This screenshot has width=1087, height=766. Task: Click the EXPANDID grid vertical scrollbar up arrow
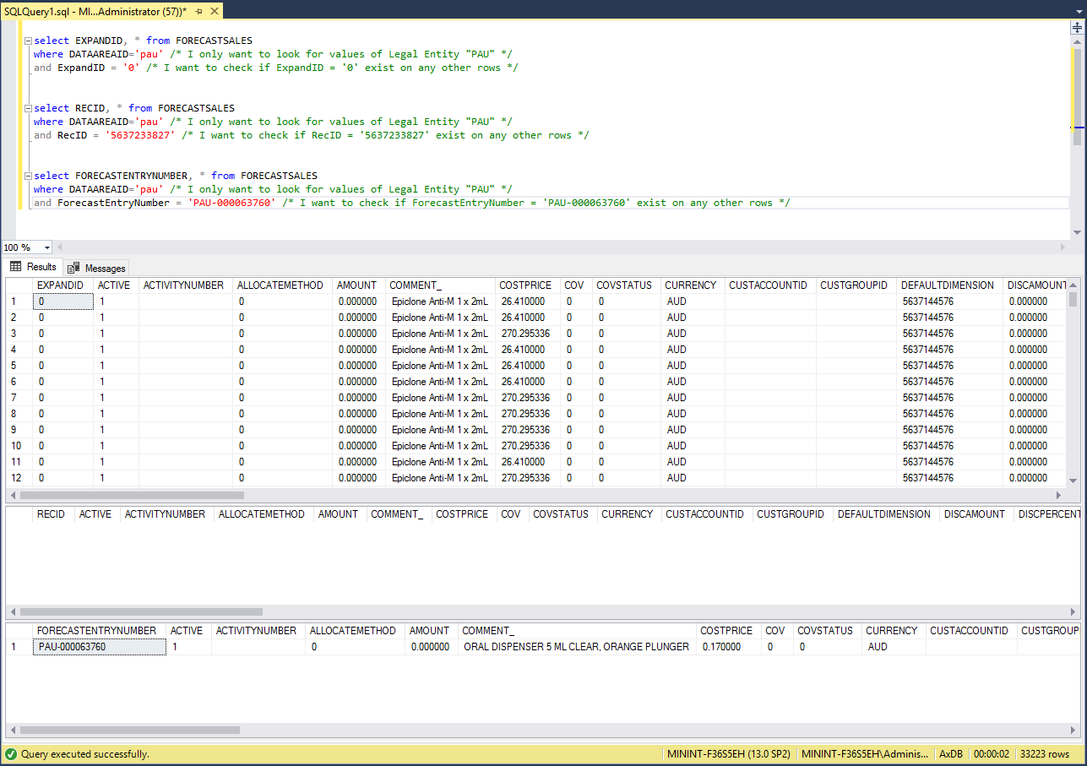point(1073,285)
